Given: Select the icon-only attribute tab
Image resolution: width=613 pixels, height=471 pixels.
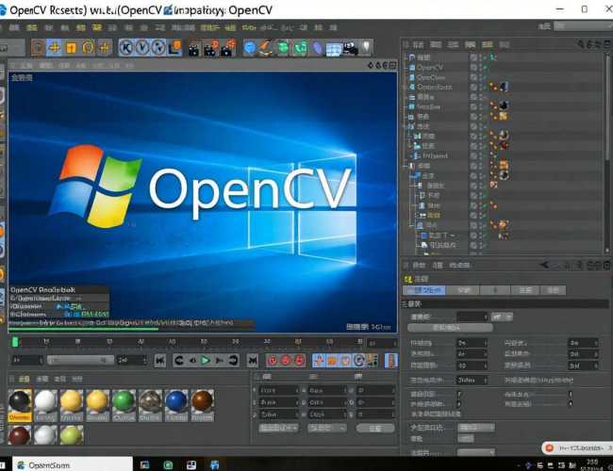Looking at the screenshot, I should pyautogui.click(x=495, y=290).
